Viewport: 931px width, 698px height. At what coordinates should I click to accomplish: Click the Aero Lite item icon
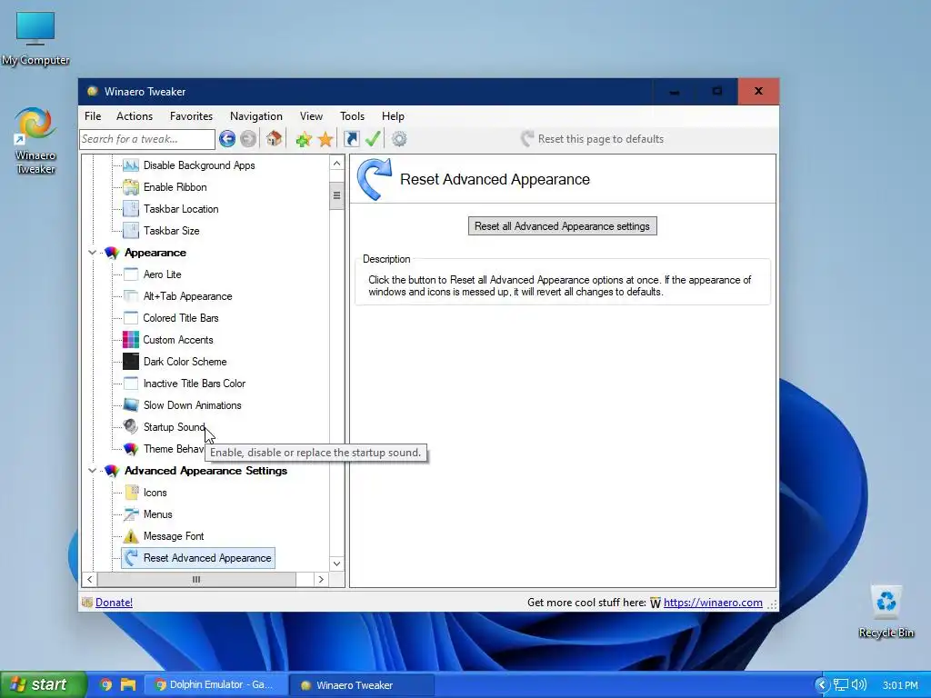131,274
